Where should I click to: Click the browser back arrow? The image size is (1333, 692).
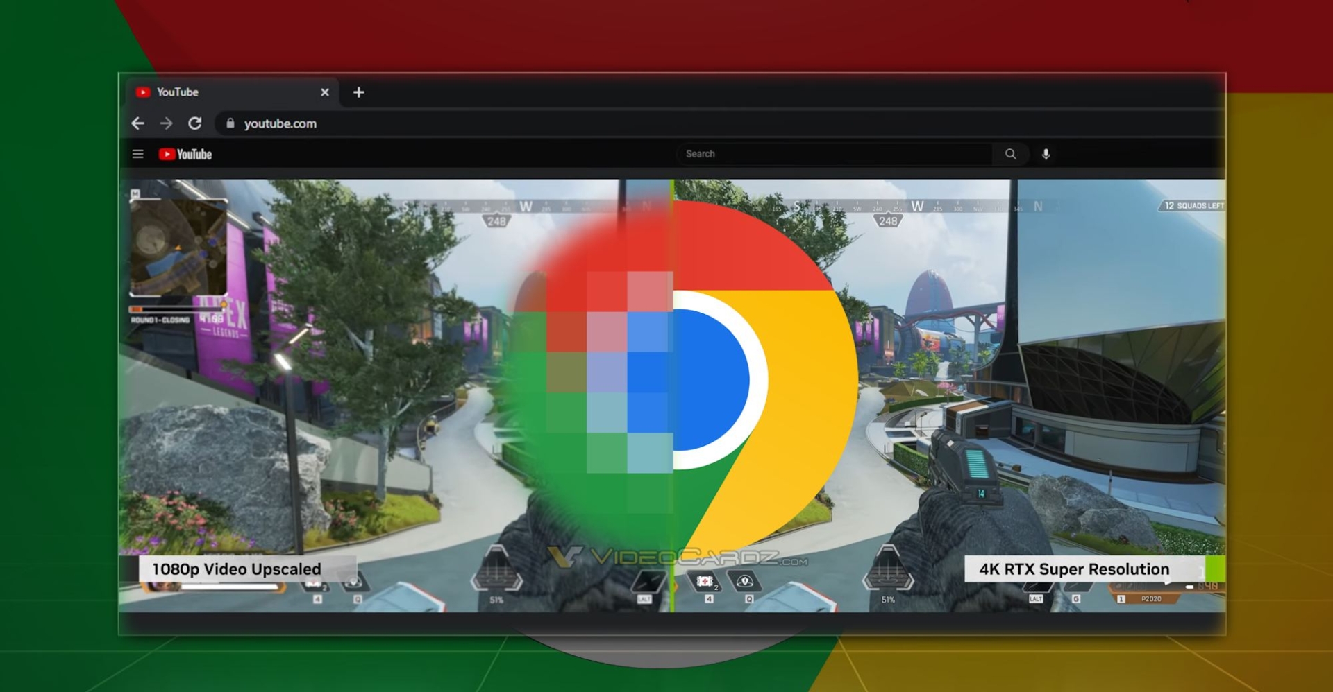point(137,123)
